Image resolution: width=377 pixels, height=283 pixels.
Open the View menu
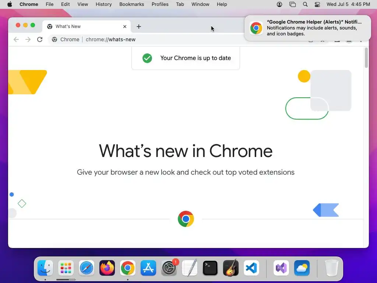82,4
